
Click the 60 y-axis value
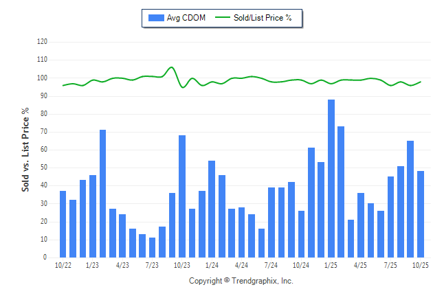(43, 150)
